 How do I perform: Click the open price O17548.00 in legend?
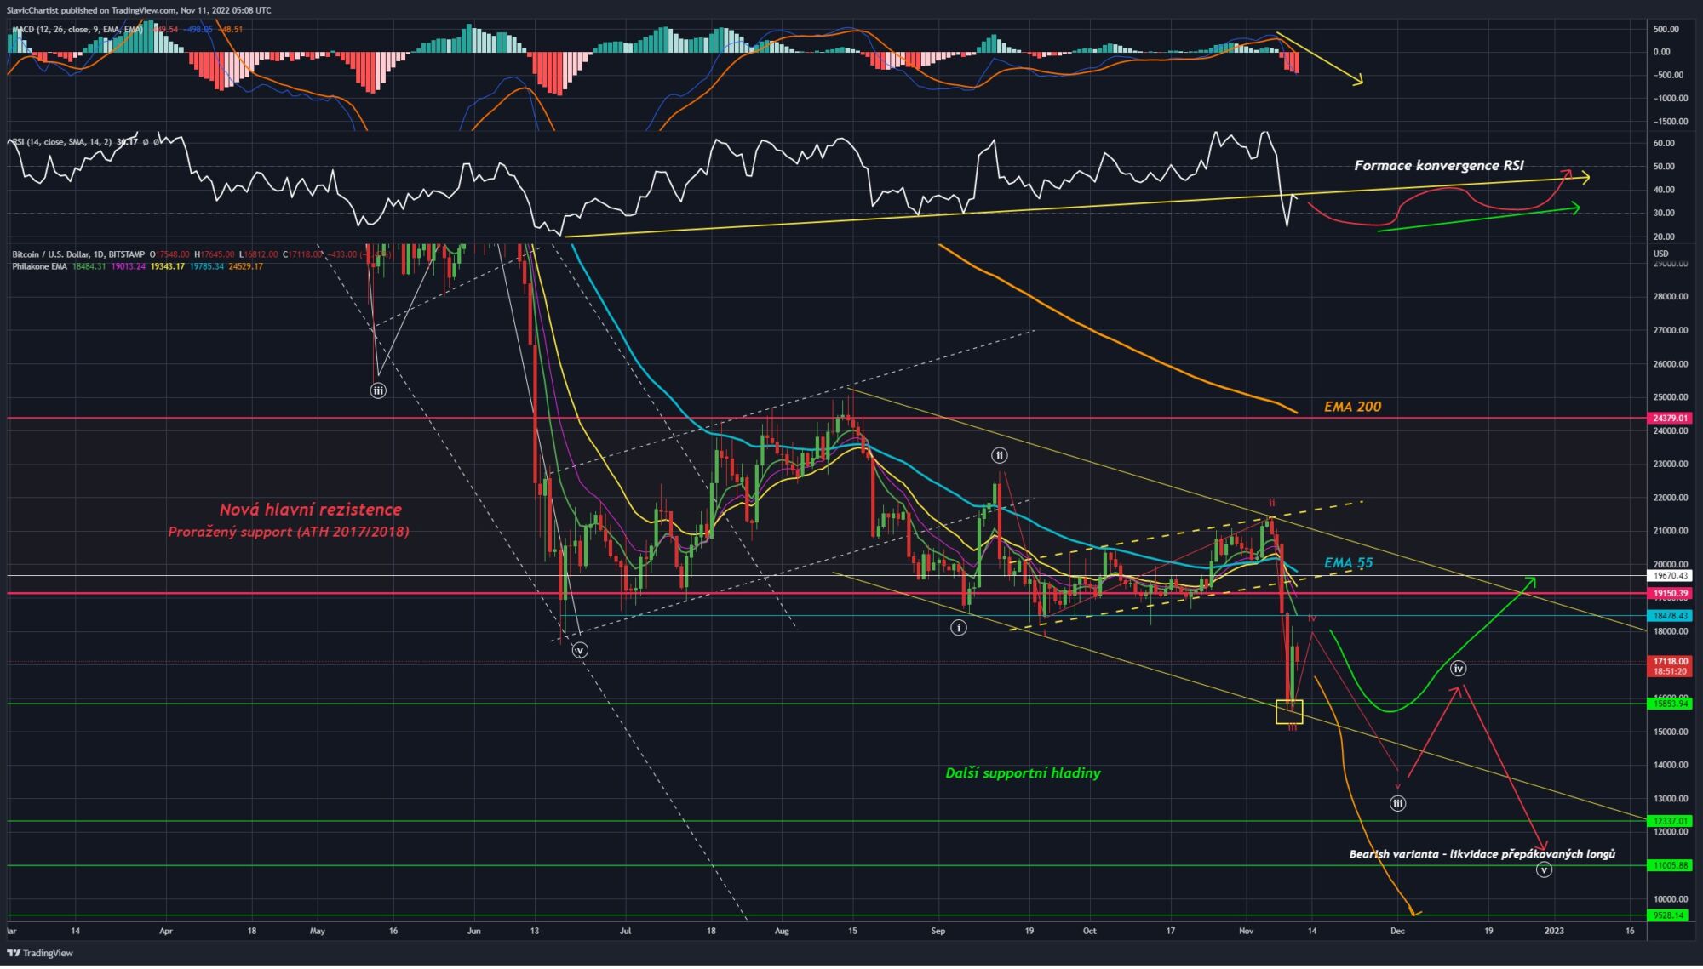(x=169, y=254)
